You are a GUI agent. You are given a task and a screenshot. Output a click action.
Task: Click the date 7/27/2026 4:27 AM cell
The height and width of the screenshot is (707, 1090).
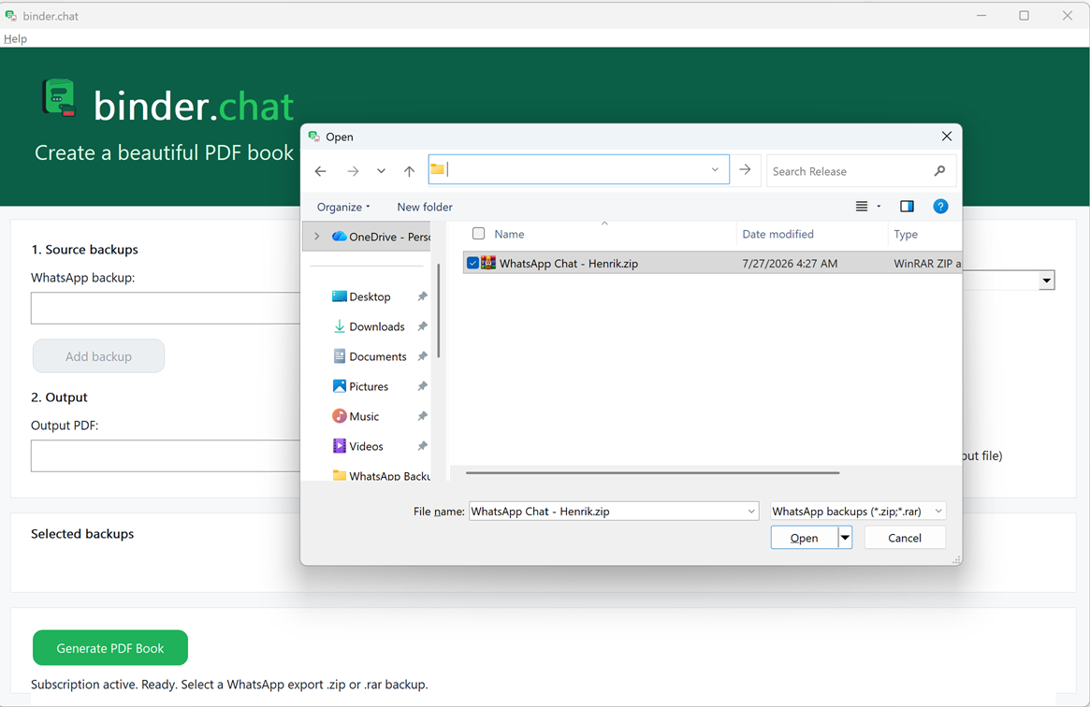pyautogui.click(x=790, y=263)
